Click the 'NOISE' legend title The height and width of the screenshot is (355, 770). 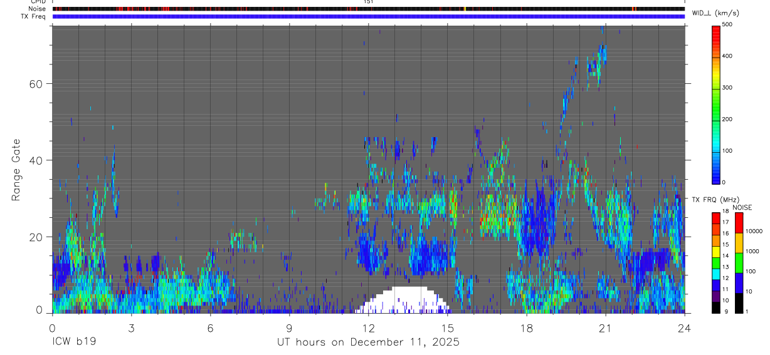pyautogui.click(x=742, y=207)
